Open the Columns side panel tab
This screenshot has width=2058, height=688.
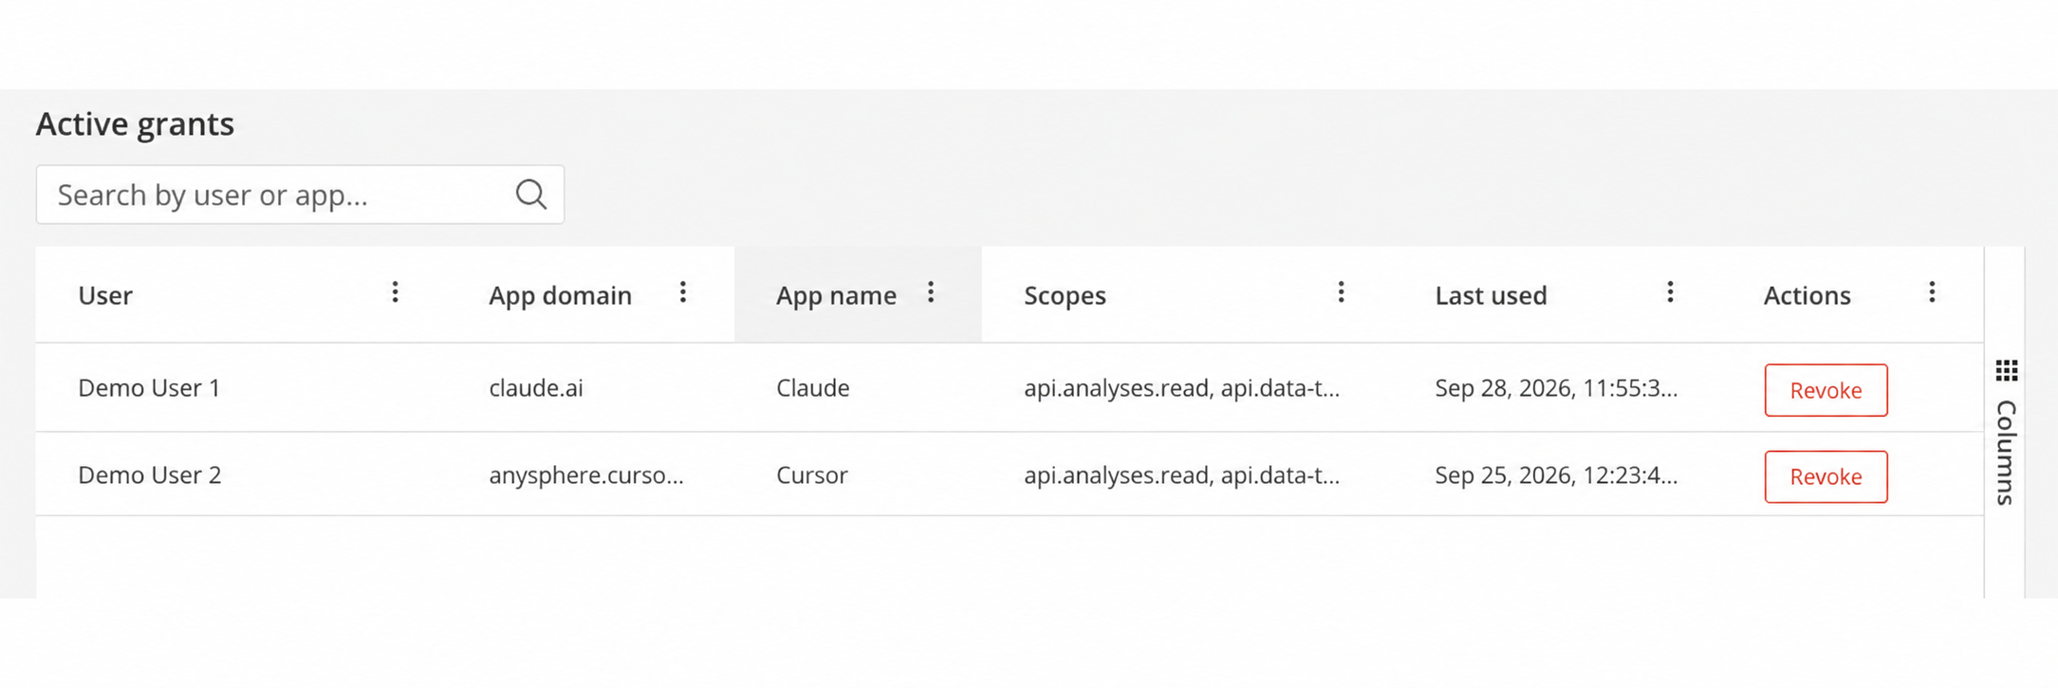click(2006, 433)
